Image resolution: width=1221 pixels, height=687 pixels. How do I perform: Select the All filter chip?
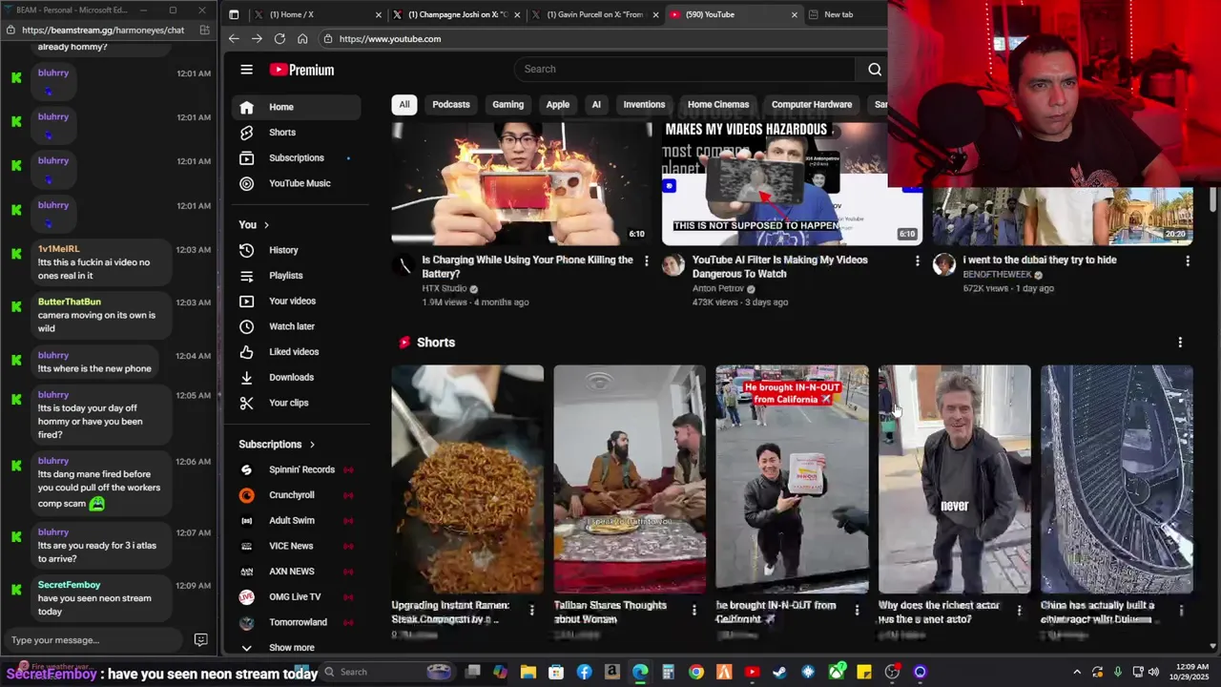(x=404, y=105)
